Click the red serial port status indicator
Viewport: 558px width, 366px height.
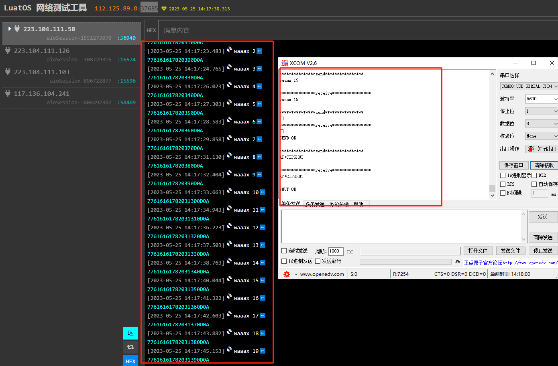pos(531,149)
